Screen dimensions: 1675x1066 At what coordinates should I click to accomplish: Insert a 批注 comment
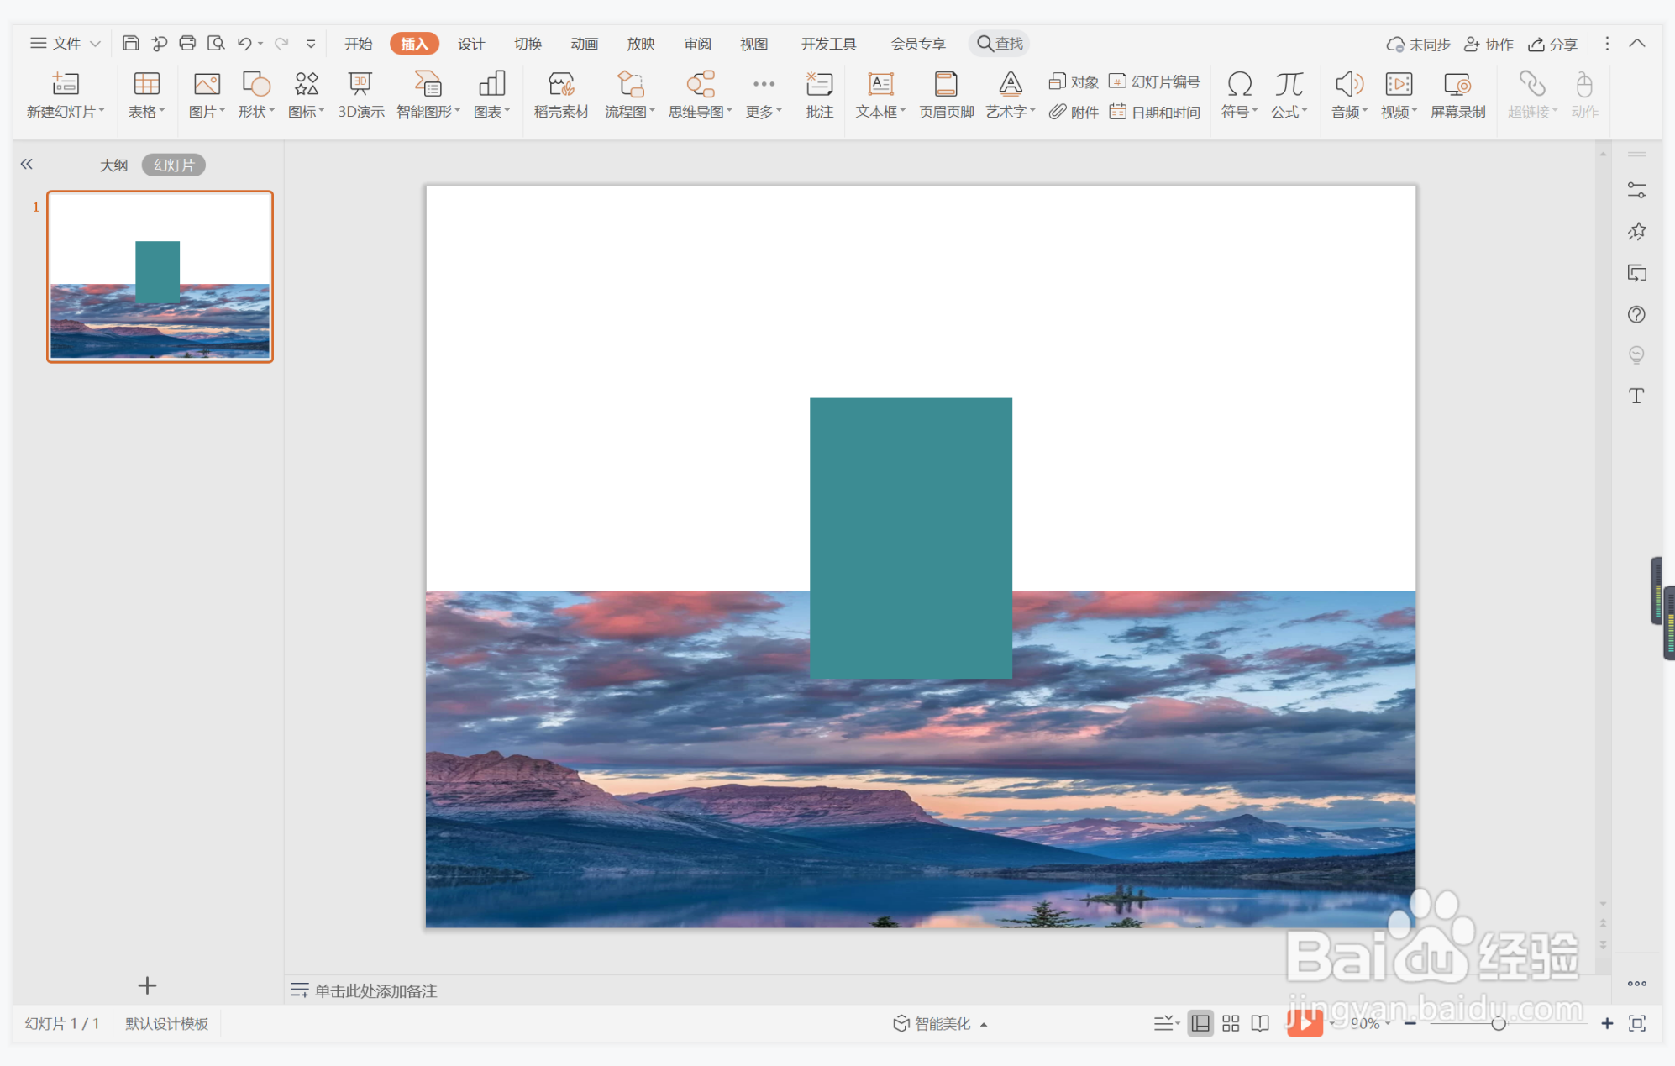[x=818, y=94]
